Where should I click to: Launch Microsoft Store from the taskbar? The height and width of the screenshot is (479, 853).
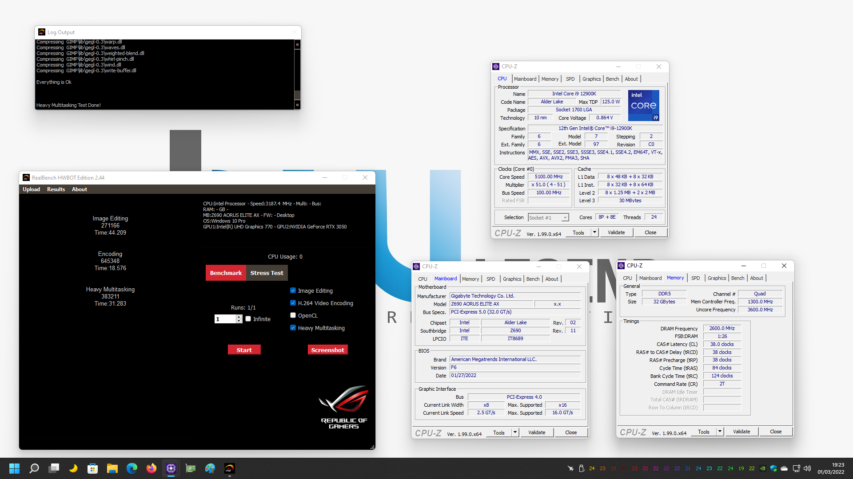(x=93, y=468)
